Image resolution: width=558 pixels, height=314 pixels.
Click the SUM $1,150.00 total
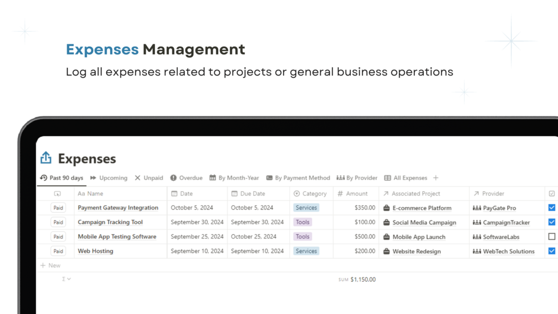pyautogui.click(x=357, y=280)
